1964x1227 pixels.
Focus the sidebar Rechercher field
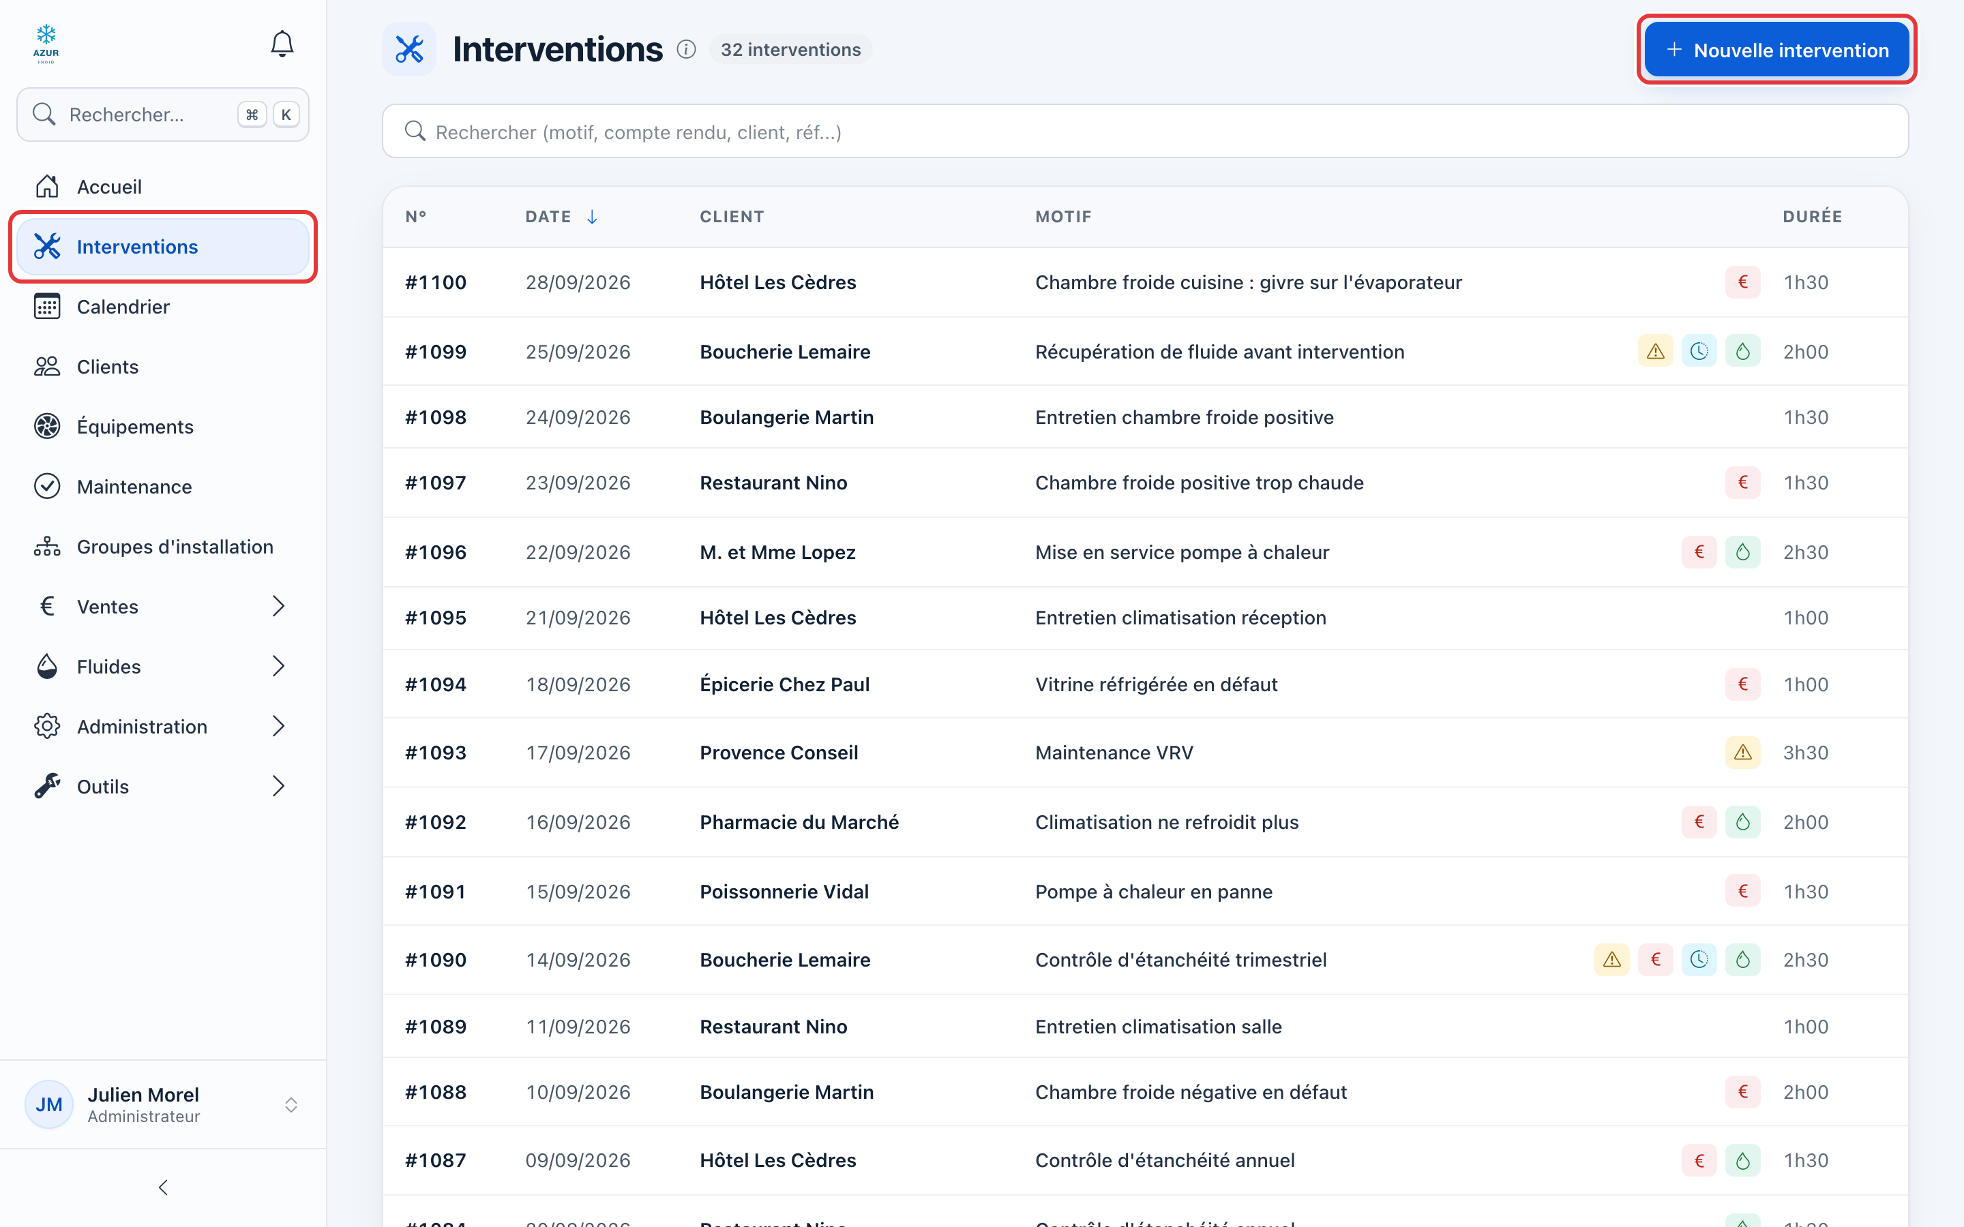click(x=163, y=115)
